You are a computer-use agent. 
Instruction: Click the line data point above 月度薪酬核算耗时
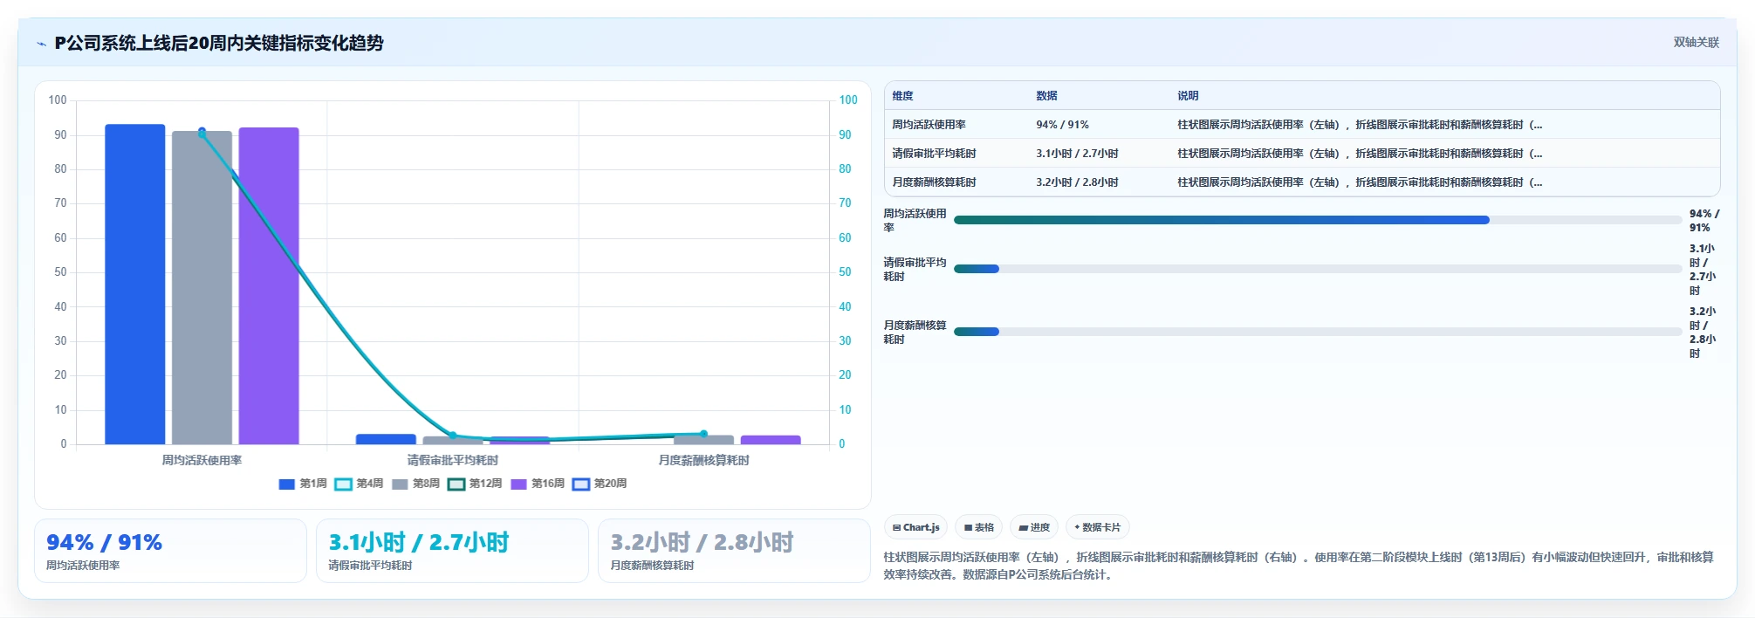coord(703,434)
